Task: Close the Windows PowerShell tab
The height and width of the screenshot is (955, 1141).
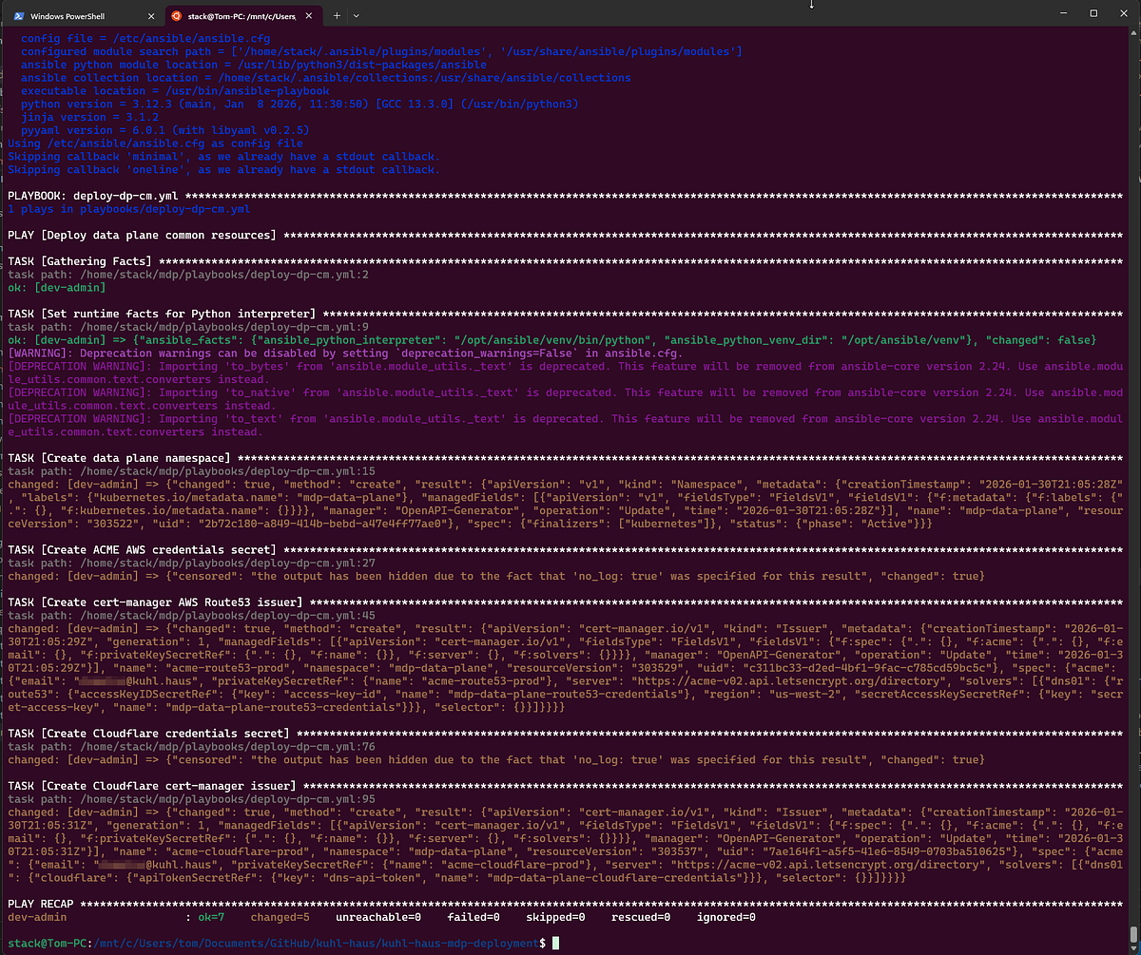Action: tap(150, 16)
